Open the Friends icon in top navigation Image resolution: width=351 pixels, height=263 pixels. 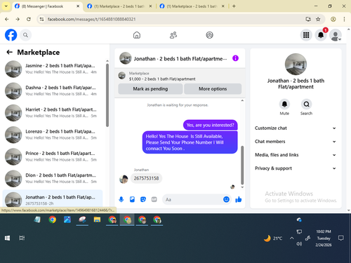[x=173, y=35]
